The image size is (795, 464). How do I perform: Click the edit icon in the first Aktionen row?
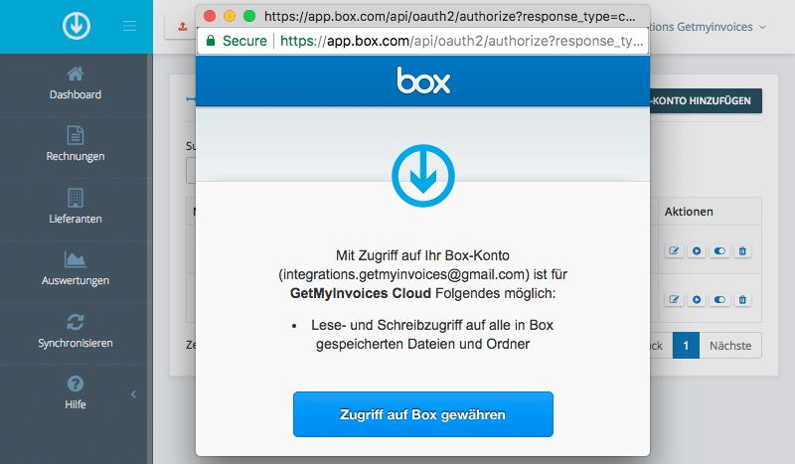(674, 250)
